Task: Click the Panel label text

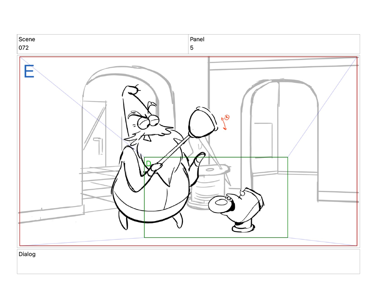Action: pos(197,39)
